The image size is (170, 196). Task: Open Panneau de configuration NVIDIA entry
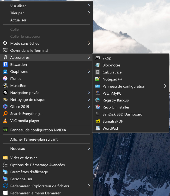[x=46, y=130]
